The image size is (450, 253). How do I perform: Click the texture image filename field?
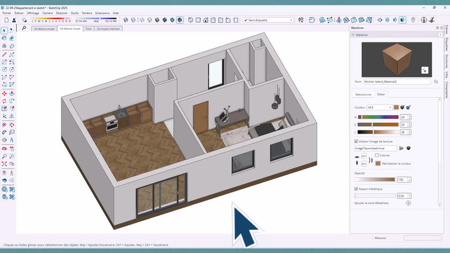(x=376, y=148)
